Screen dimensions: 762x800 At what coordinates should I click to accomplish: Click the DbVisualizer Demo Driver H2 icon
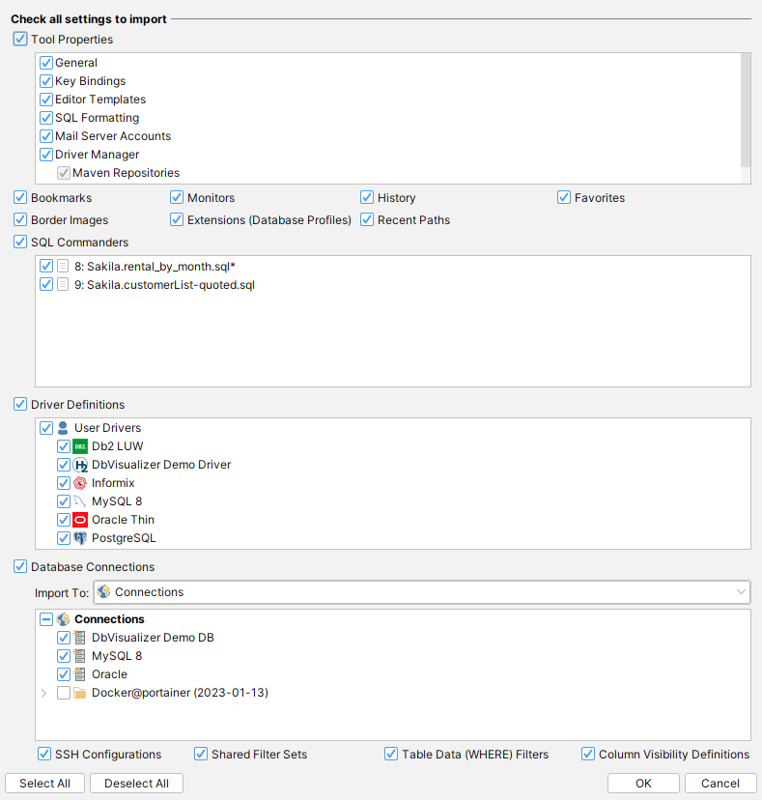tap(80, 465)
